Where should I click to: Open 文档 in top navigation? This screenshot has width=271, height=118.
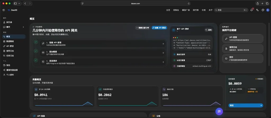coord(204,10)
